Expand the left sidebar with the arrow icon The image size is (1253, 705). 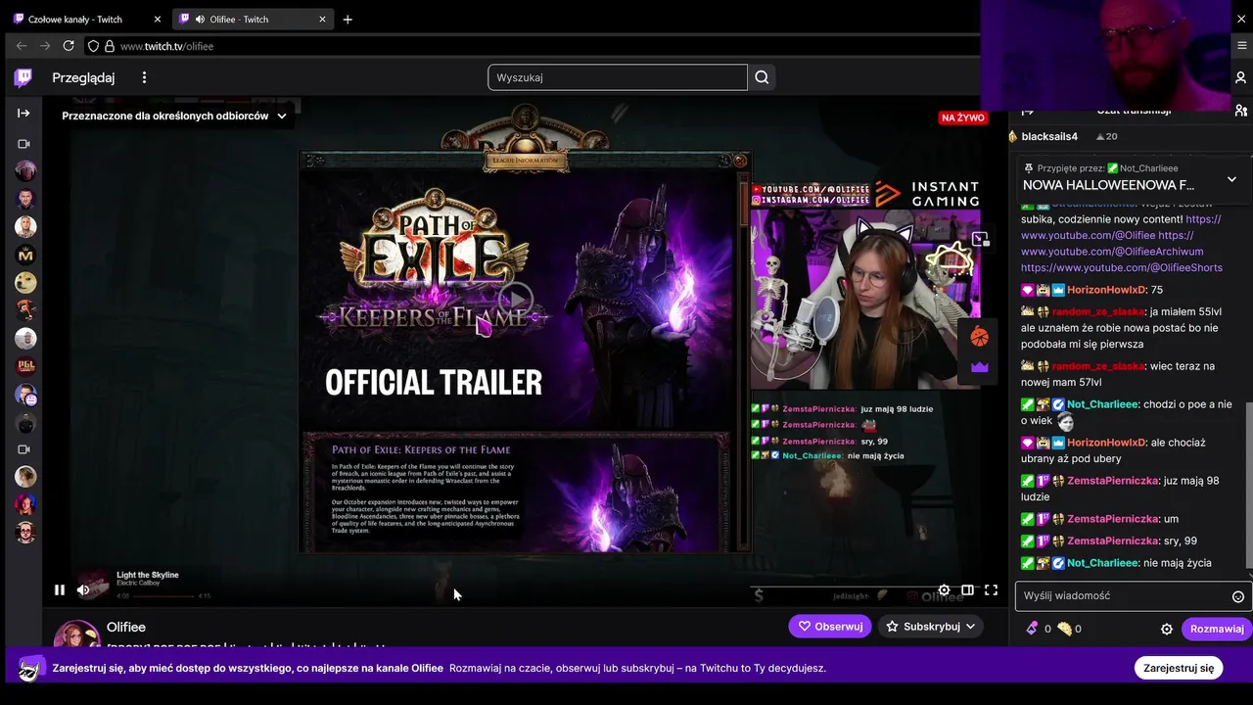[23, 114]
